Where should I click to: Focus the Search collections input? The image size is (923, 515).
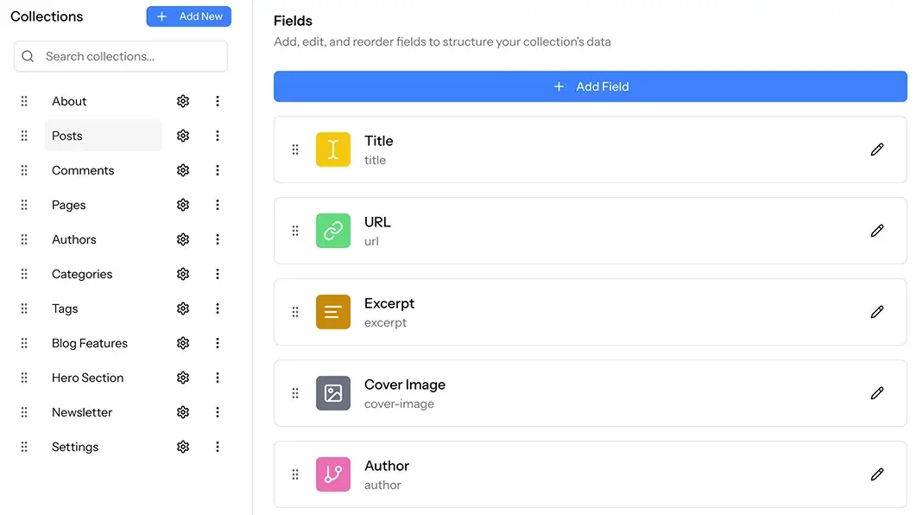(x=121, y=56)
